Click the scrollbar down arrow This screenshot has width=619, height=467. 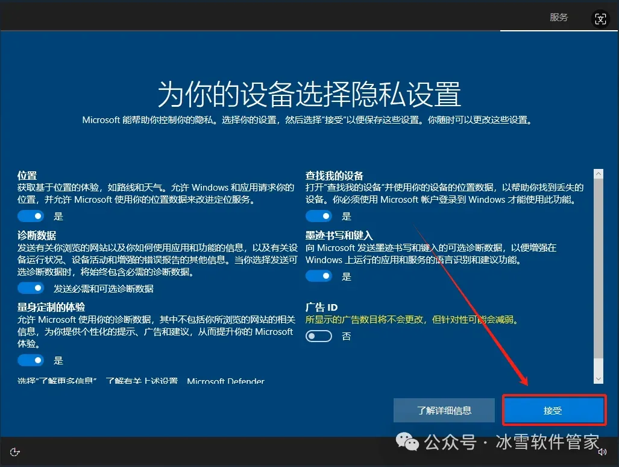coord(599,378)
